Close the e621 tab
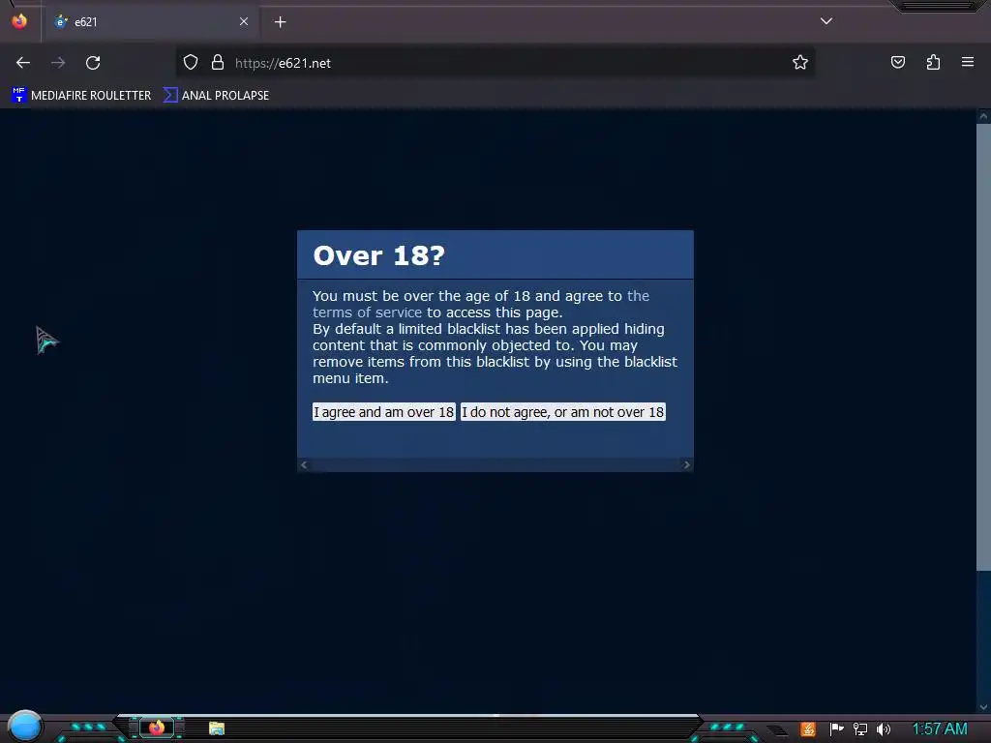Screen dimensions: 991x743 click(244, 21)
